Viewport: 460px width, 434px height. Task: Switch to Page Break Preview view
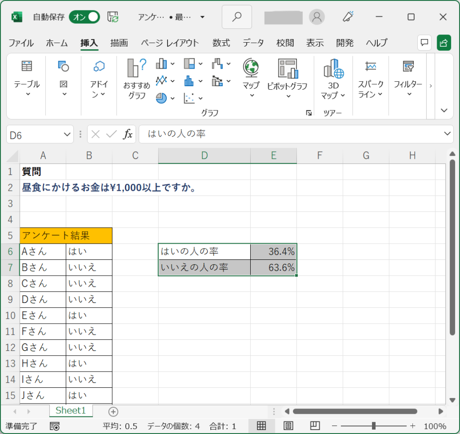(315, 425)
